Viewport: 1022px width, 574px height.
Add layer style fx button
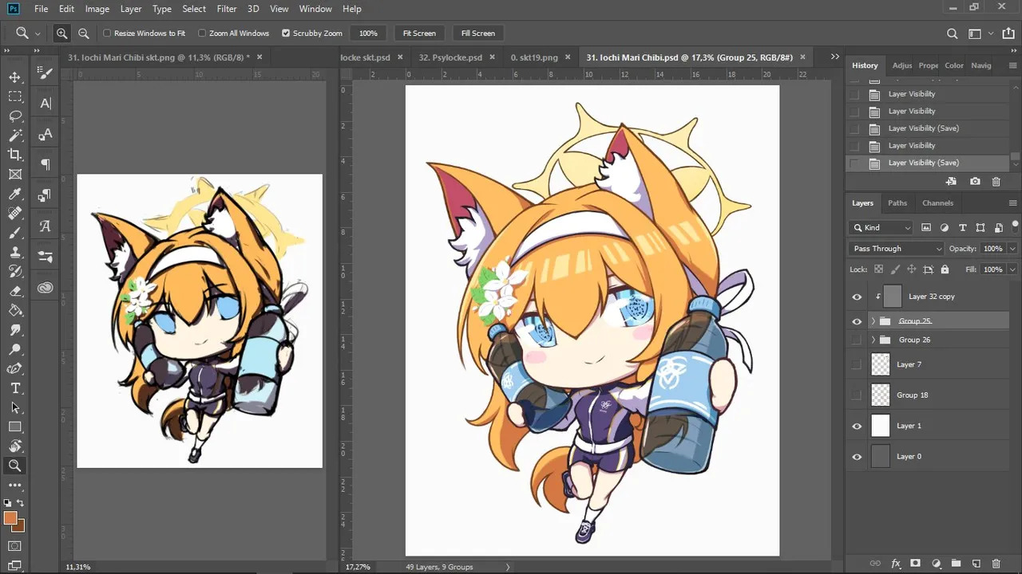[896, 564]
